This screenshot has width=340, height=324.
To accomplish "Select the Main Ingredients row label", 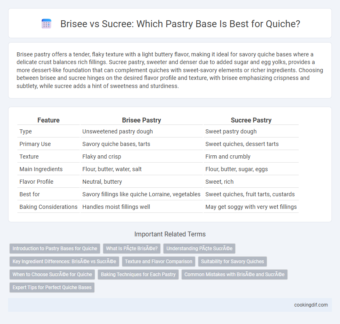I will coord(41,169).
